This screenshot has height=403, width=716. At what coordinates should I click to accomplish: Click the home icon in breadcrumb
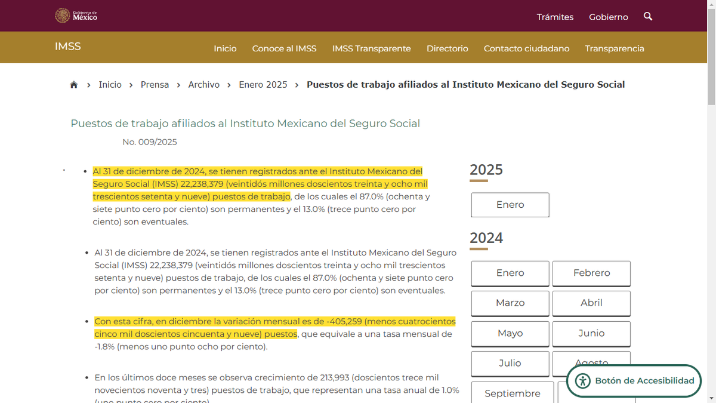pyautogui.click(x=74, y=85)
